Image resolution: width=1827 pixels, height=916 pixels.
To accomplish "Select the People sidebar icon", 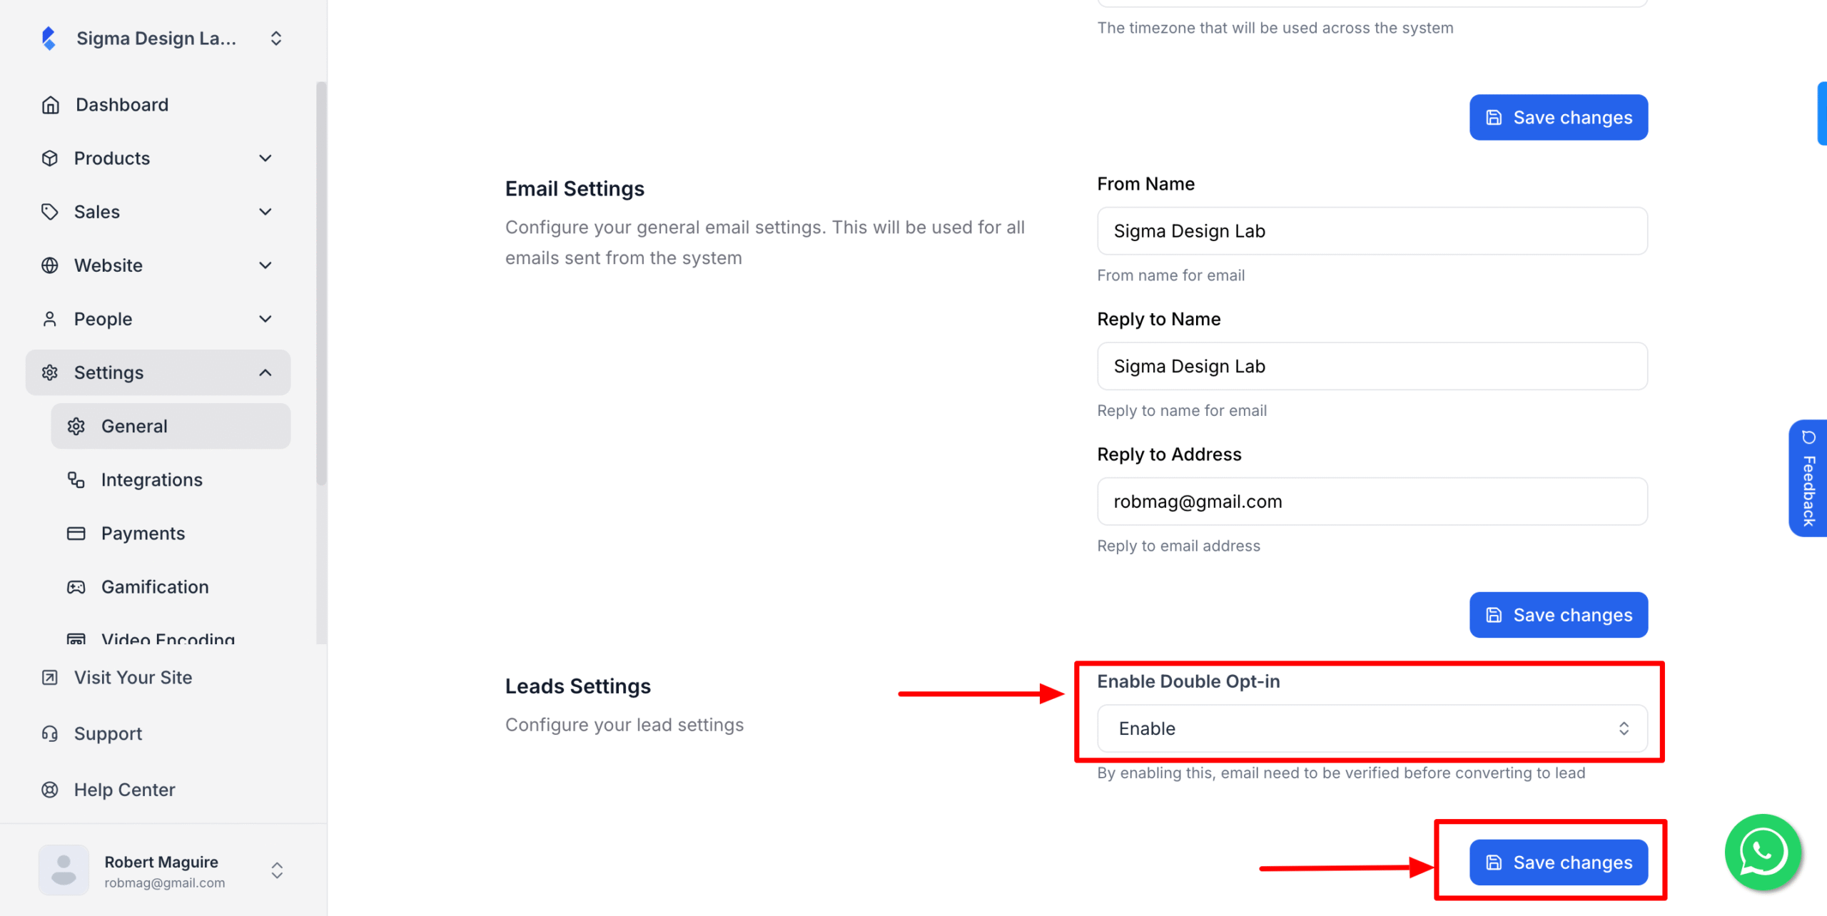I will [x=50, y=318].
